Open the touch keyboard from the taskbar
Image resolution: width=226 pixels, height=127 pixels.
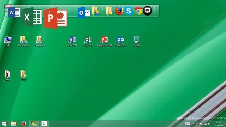188,124
